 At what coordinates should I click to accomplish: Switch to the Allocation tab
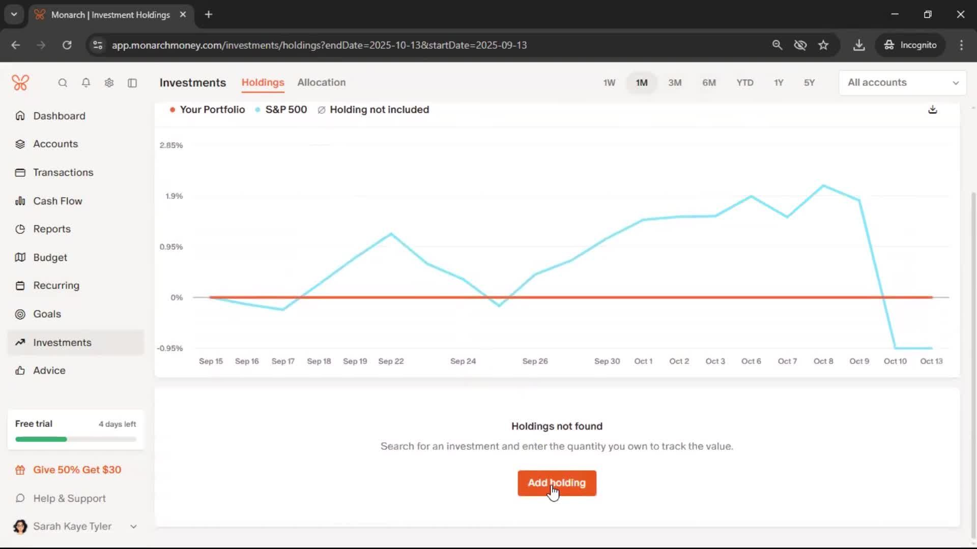(x=321, y=82)
